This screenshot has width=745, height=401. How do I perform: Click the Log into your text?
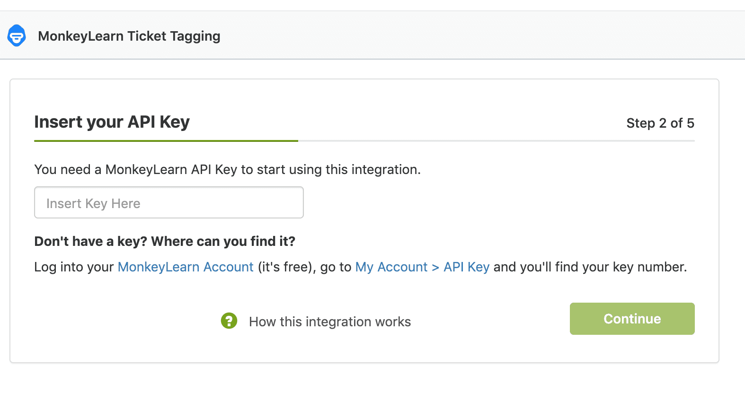click(74, 267)
